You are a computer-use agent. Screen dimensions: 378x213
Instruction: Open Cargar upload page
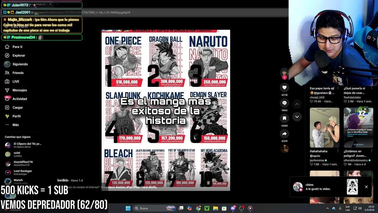(x=14, y=107)
